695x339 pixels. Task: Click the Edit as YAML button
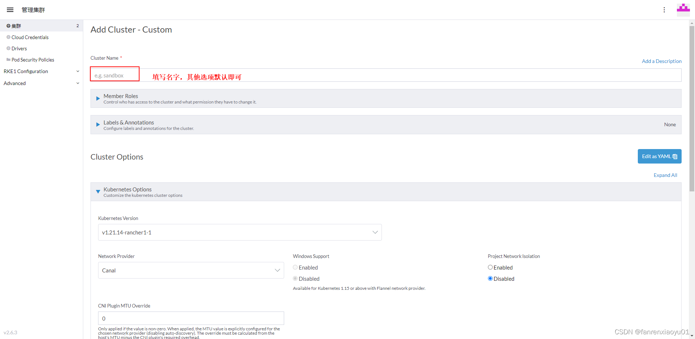click(660, 156)
